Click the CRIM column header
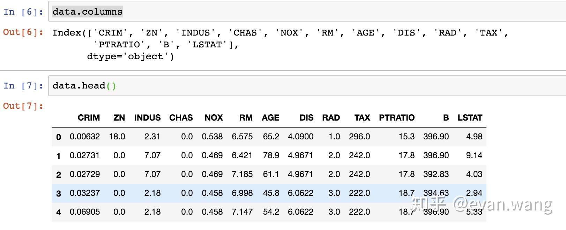Viewport: 566px width, 230px height. point(89,118)
